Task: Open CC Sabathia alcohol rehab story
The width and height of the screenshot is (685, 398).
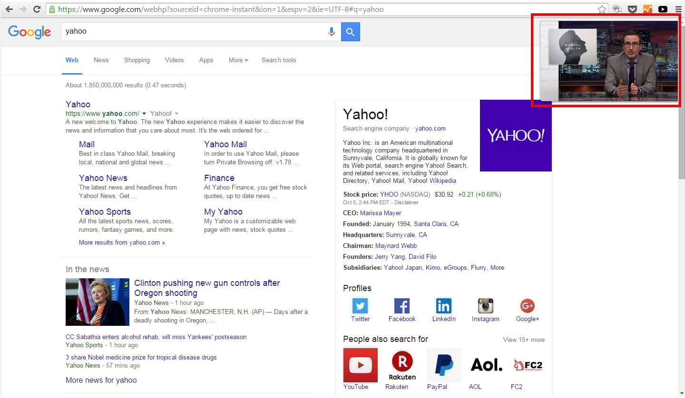Action: [156, 337]
